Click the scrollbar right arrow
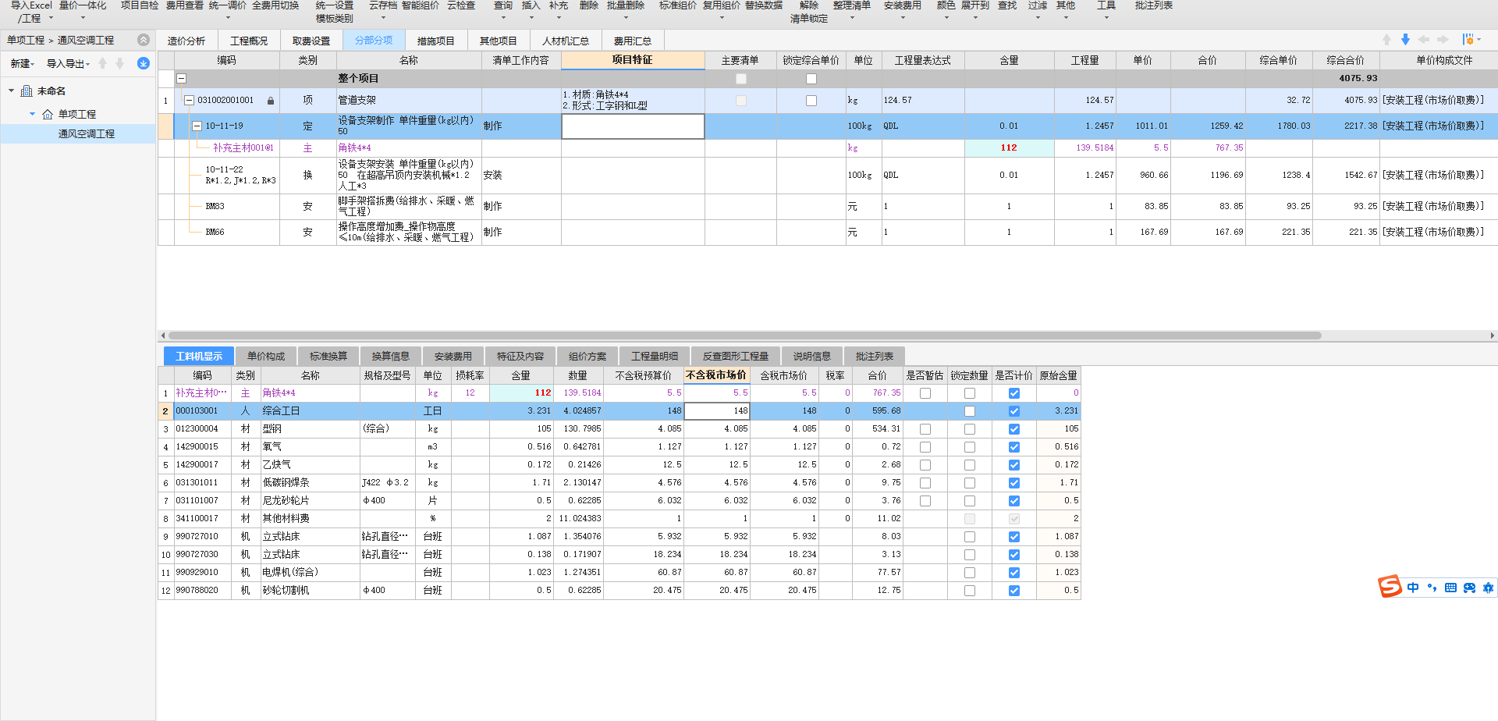This screenshot has width=1498, height=721. [1492, 336]
